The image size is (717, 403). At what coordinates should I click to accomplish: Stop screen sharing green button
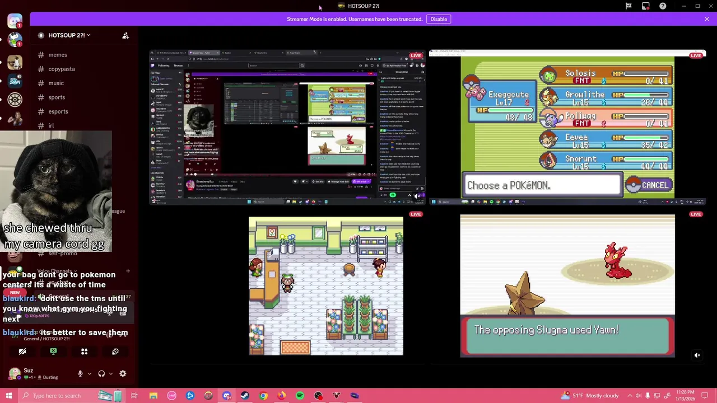click(x=53, y=352)
